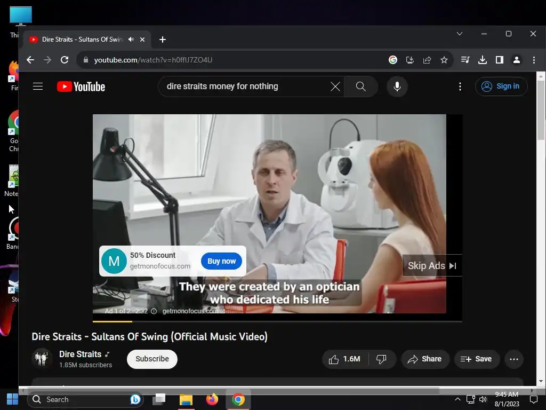Clear the search text with X icon
Viewport: 546px width, 410px height.
pos(335,86)
